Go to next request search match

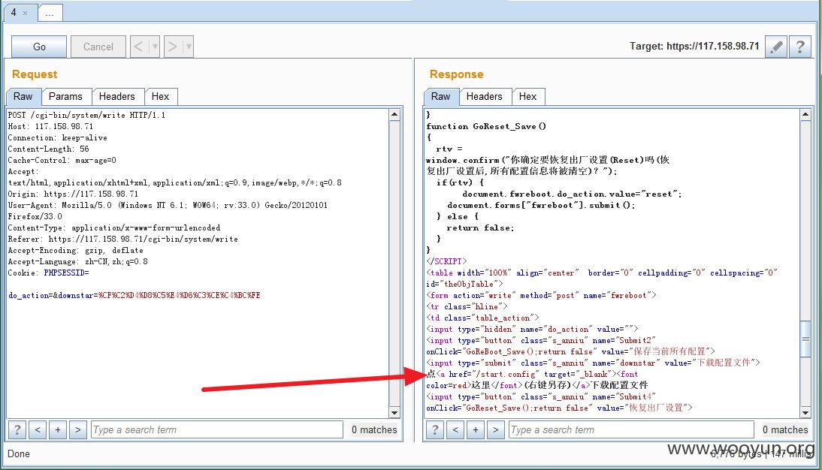point(78,429)
